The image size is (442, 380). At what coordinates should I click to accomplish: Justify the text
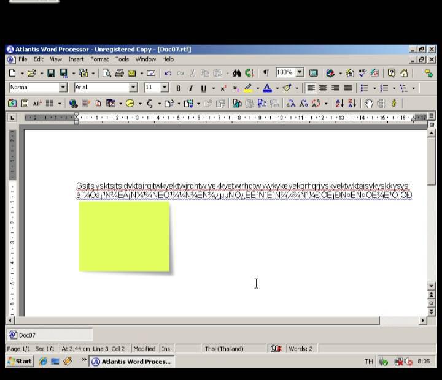coord(348,88)
